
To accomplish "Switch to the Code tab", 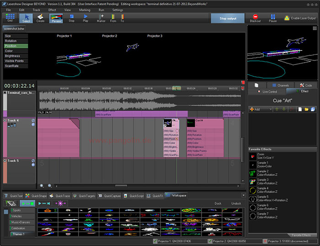I will [306, 86].
